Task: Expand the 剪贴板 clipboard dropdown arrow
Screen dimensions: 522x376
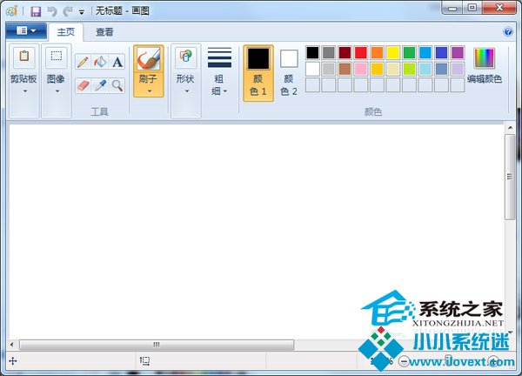Action: tap(25, 91)
